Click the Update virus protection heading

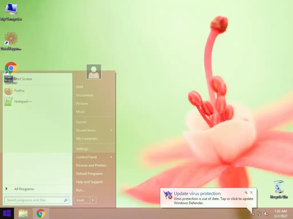(197, 194)
